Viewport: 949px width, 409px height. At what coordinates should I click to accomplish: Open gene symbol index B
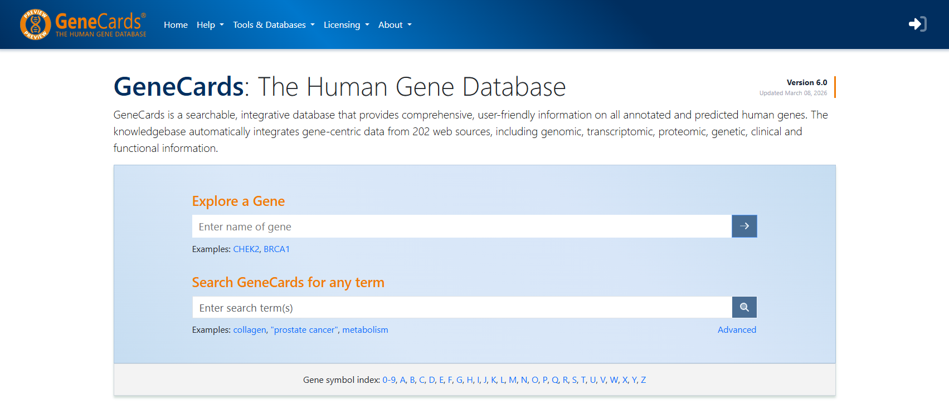412,380
